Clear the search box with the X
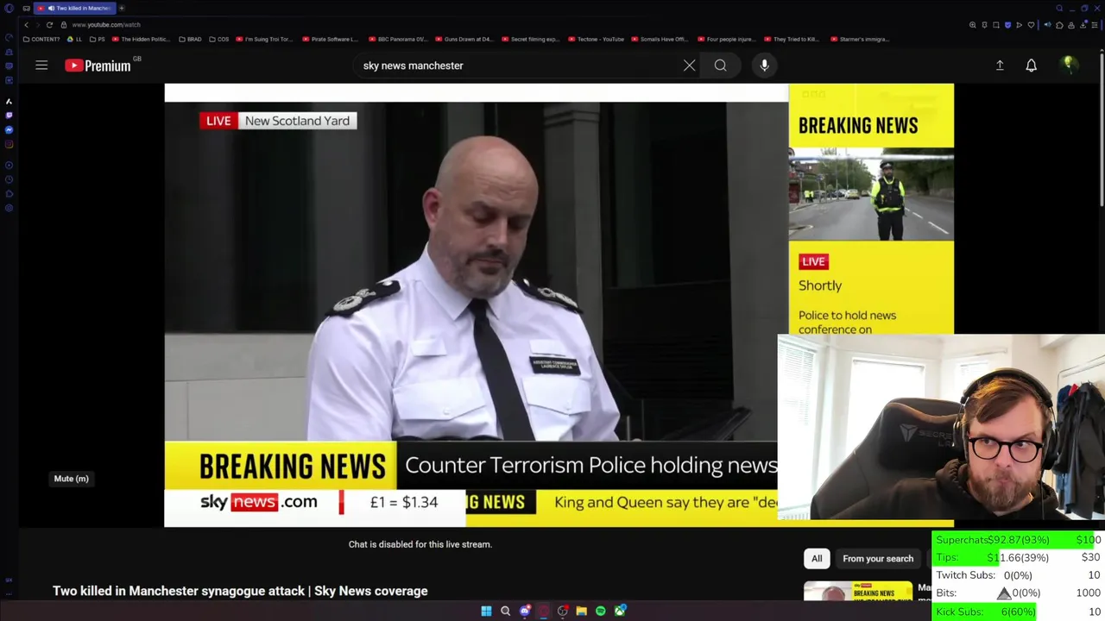The height and width of the screenshot is (621, 1105). tap(689, 66)
